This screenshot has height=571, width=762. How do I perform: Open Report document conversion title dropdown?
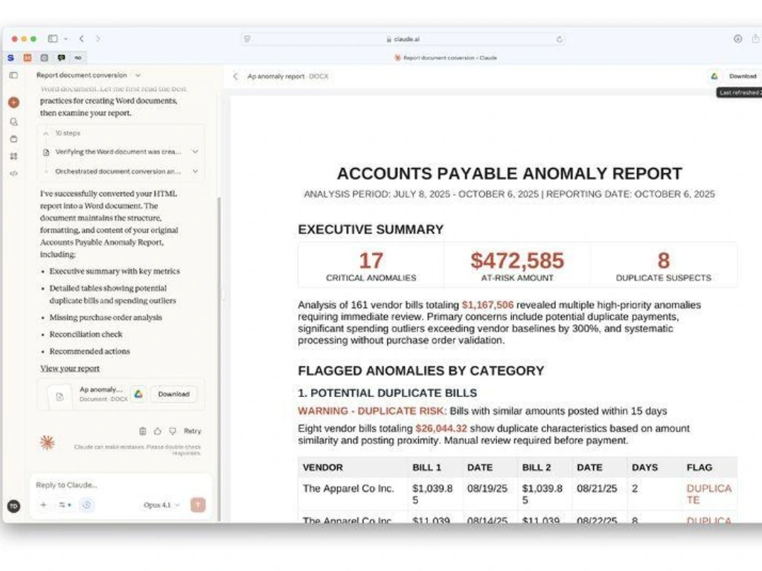pos(138,75)
